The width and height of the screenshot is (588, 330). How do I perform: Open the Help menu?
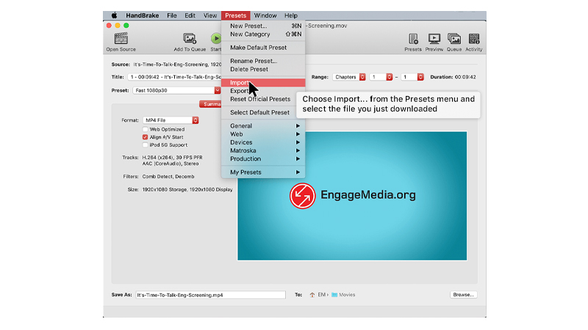coord(290,15)
